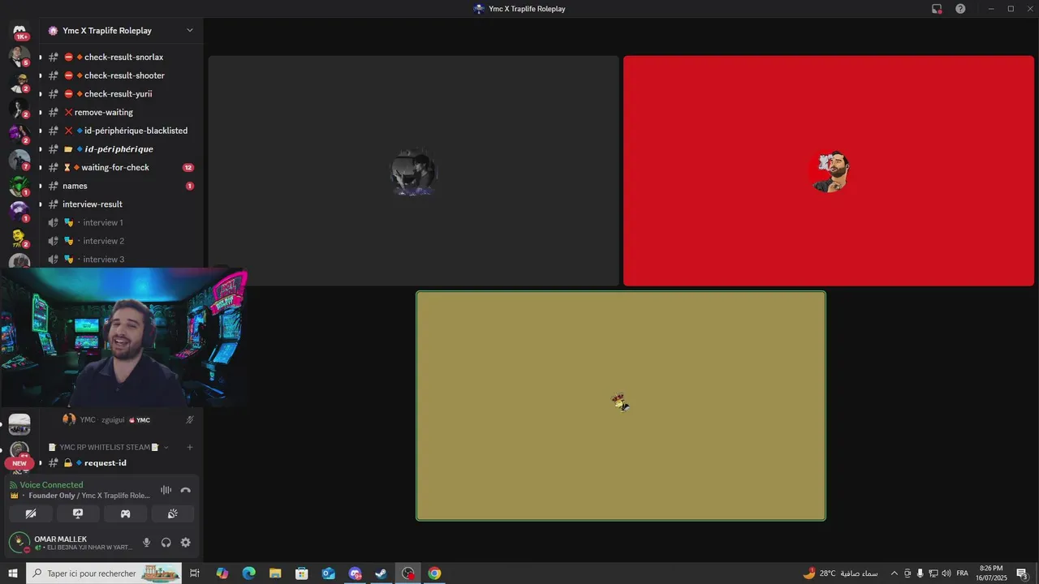Share your screen button
Viewport: 1039px width, 584px height.
pyautogui.click(x=78, y=513)
